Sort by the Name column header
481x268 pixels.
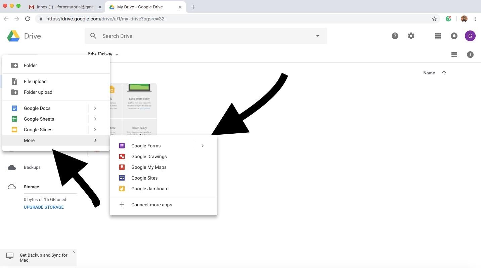[x=429, y=73]
